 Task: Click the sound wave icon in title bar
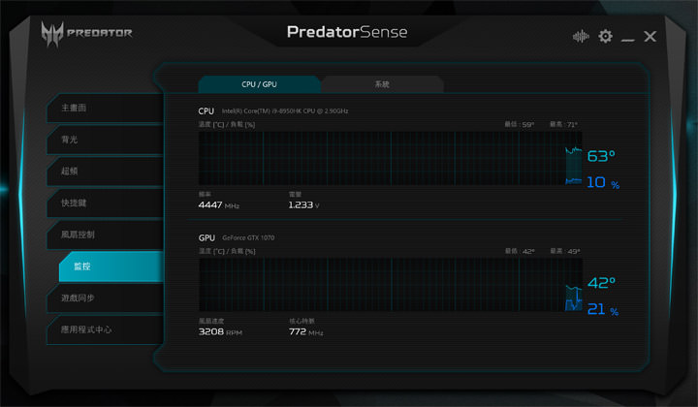tap(581, 37)
